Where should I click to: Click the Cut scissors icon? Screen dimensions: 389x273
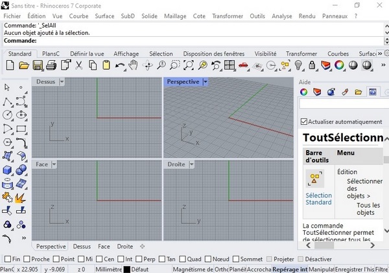(x=78, y=65)
